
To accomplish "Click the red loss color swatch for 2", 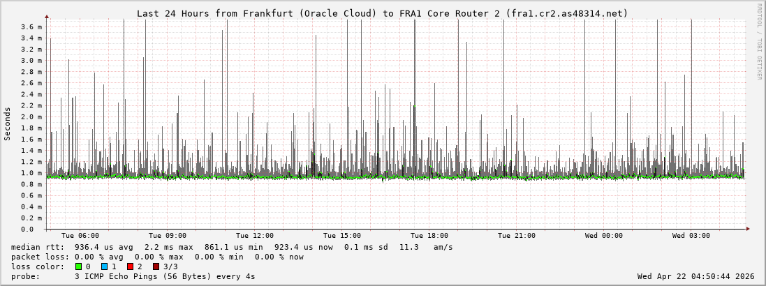I will [130, 266].
